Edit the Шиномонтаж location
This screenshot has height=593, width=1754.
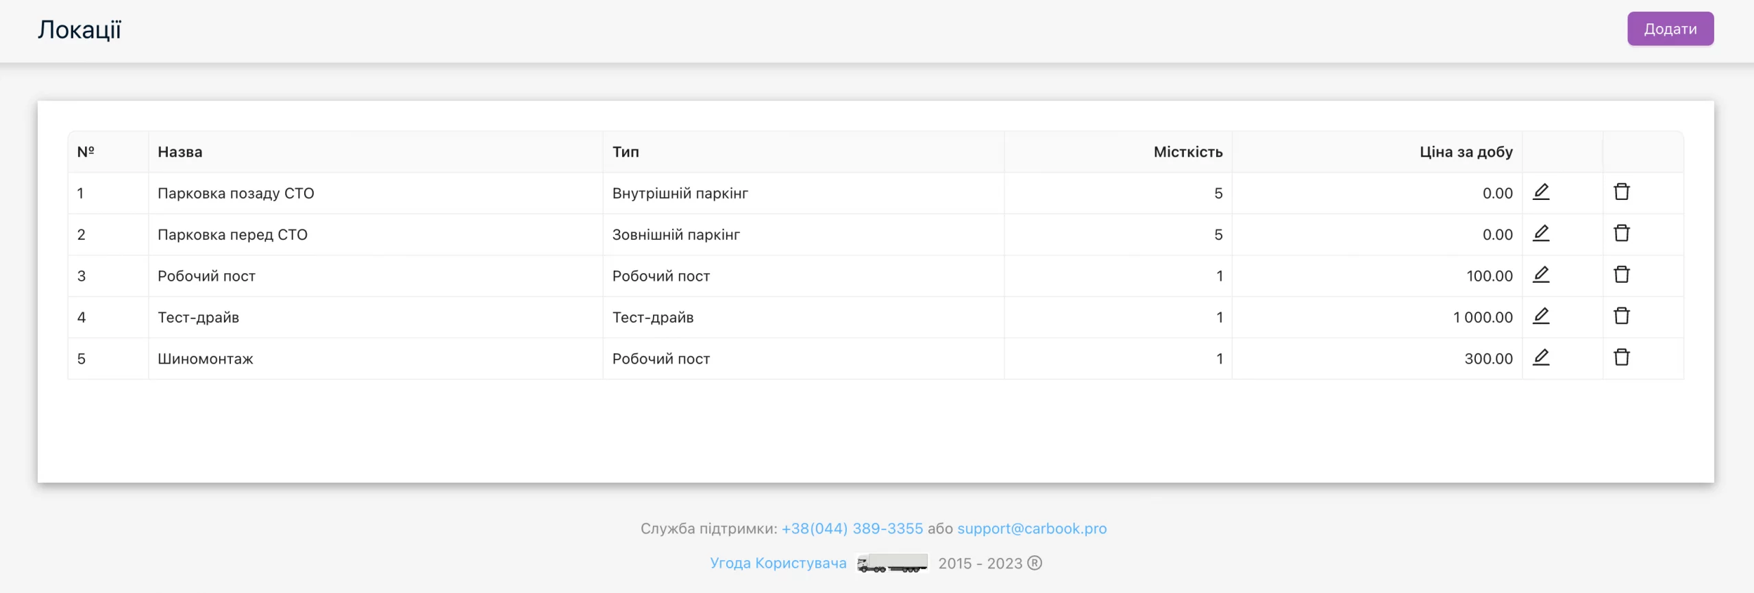click(x=1541, y=357)
